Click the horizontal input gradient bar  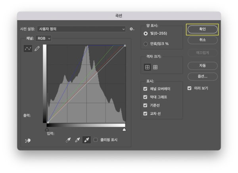[86, 125]
